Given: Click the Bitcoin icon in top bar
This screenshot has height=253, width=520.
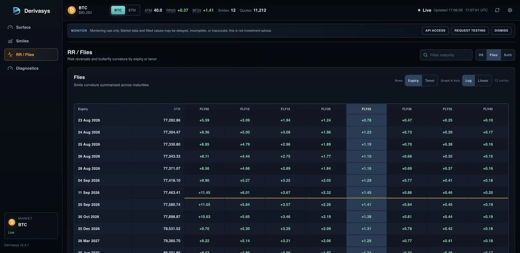Looking at the screenshot, I should (x=72, y=10).
